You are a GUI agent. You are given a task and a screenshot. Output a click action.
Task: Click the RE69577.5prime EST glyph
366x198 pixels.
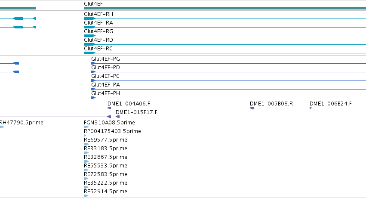86,144
